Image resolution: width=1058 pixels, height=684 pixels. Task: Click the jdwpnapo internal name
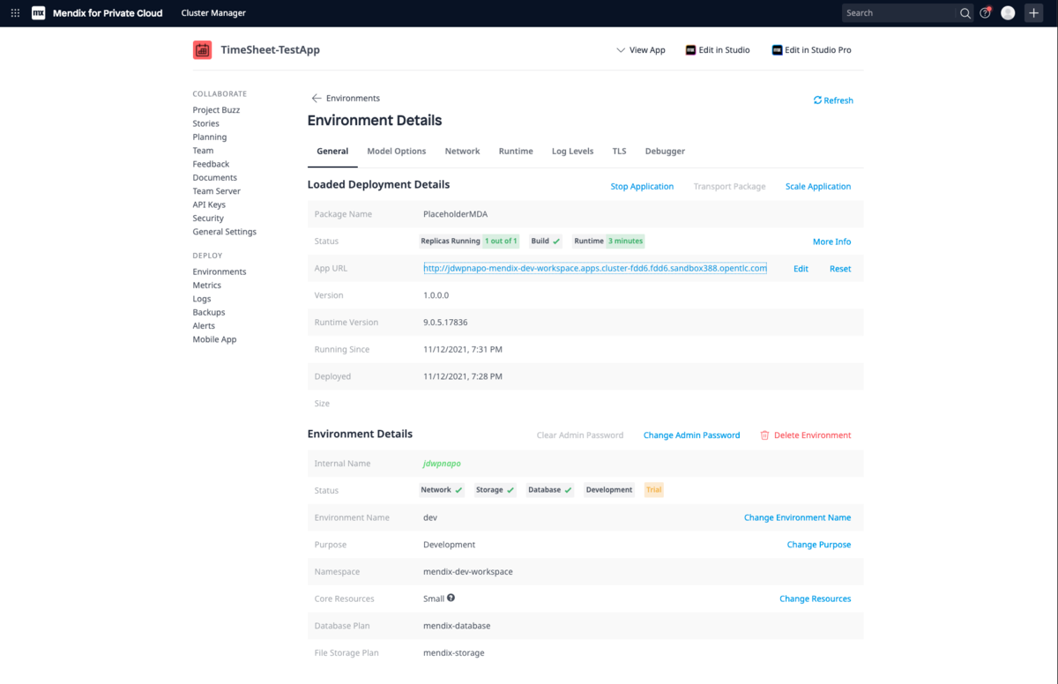pos(442,464)
